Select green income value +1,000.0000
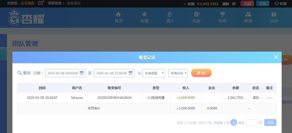The image size is (292, 133). pyautogui.click(x=186, y=97)
